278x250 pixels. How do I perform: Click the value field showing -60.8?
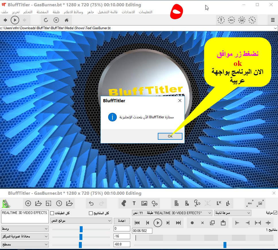122,244
